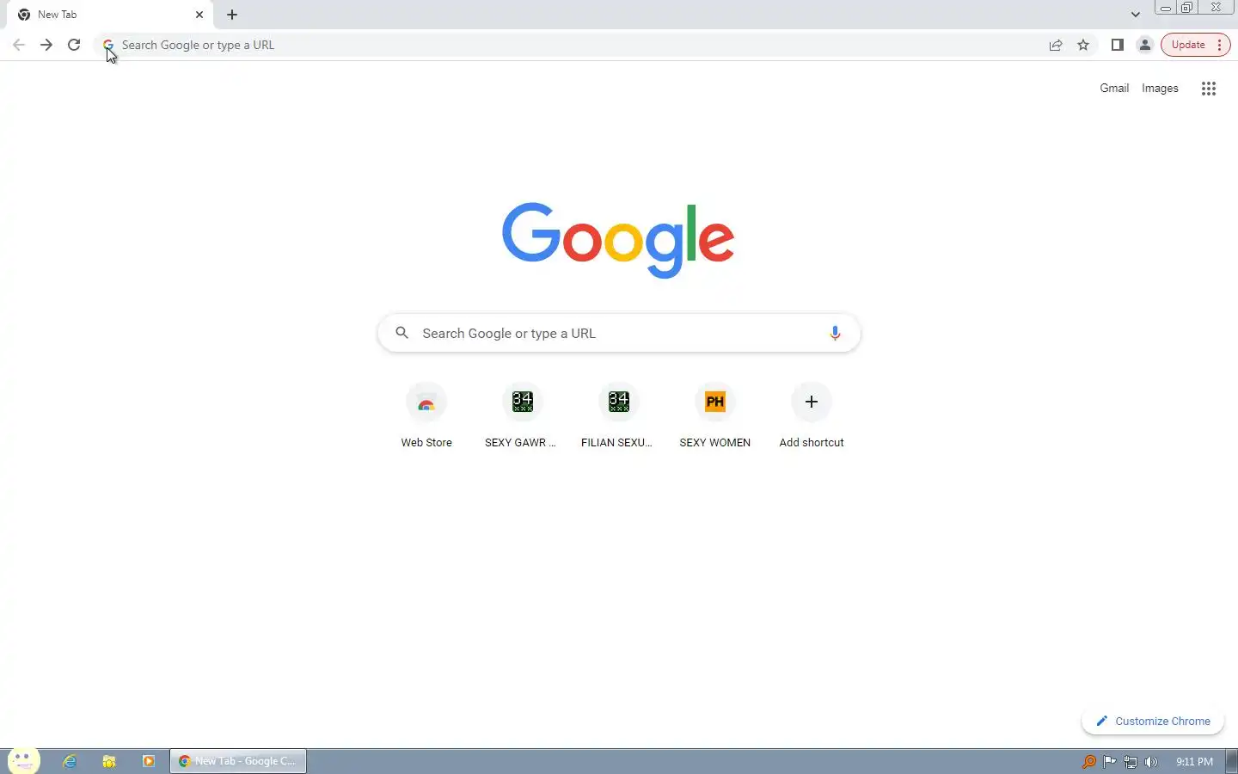This screenshot has width=1238, height=774.
Task: Click the center Google search box
Action: 619,333
